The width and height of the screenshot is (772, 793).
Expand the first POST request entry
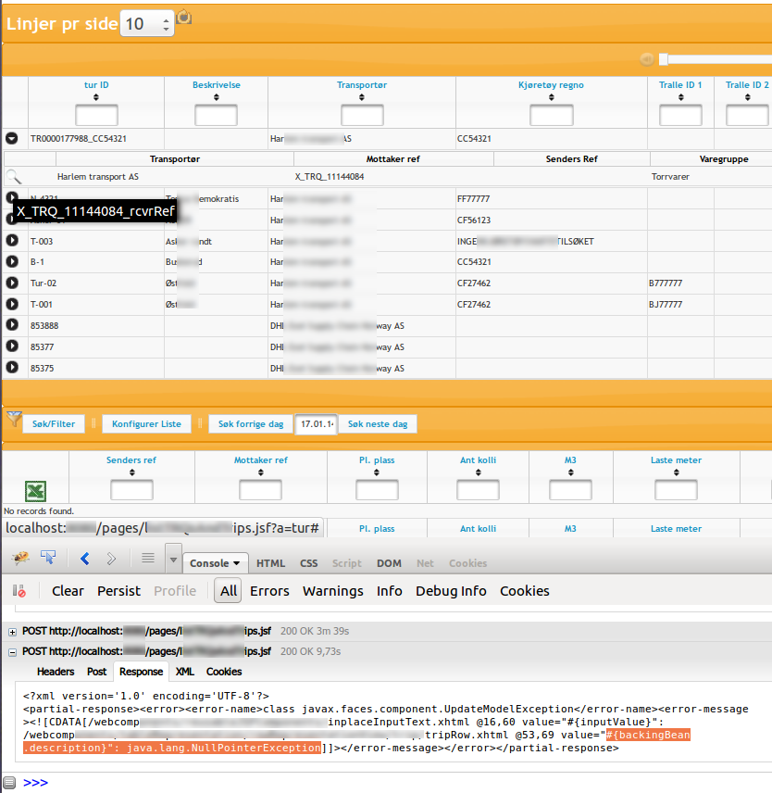click(10, 631)
